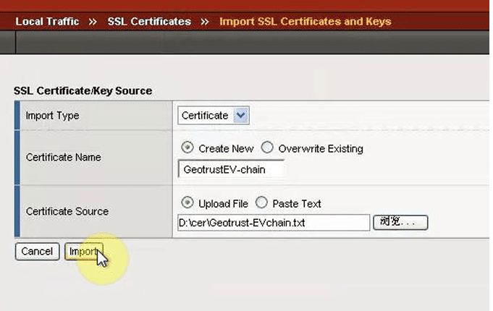Click the Certificate Name row label

pos(63,157)
